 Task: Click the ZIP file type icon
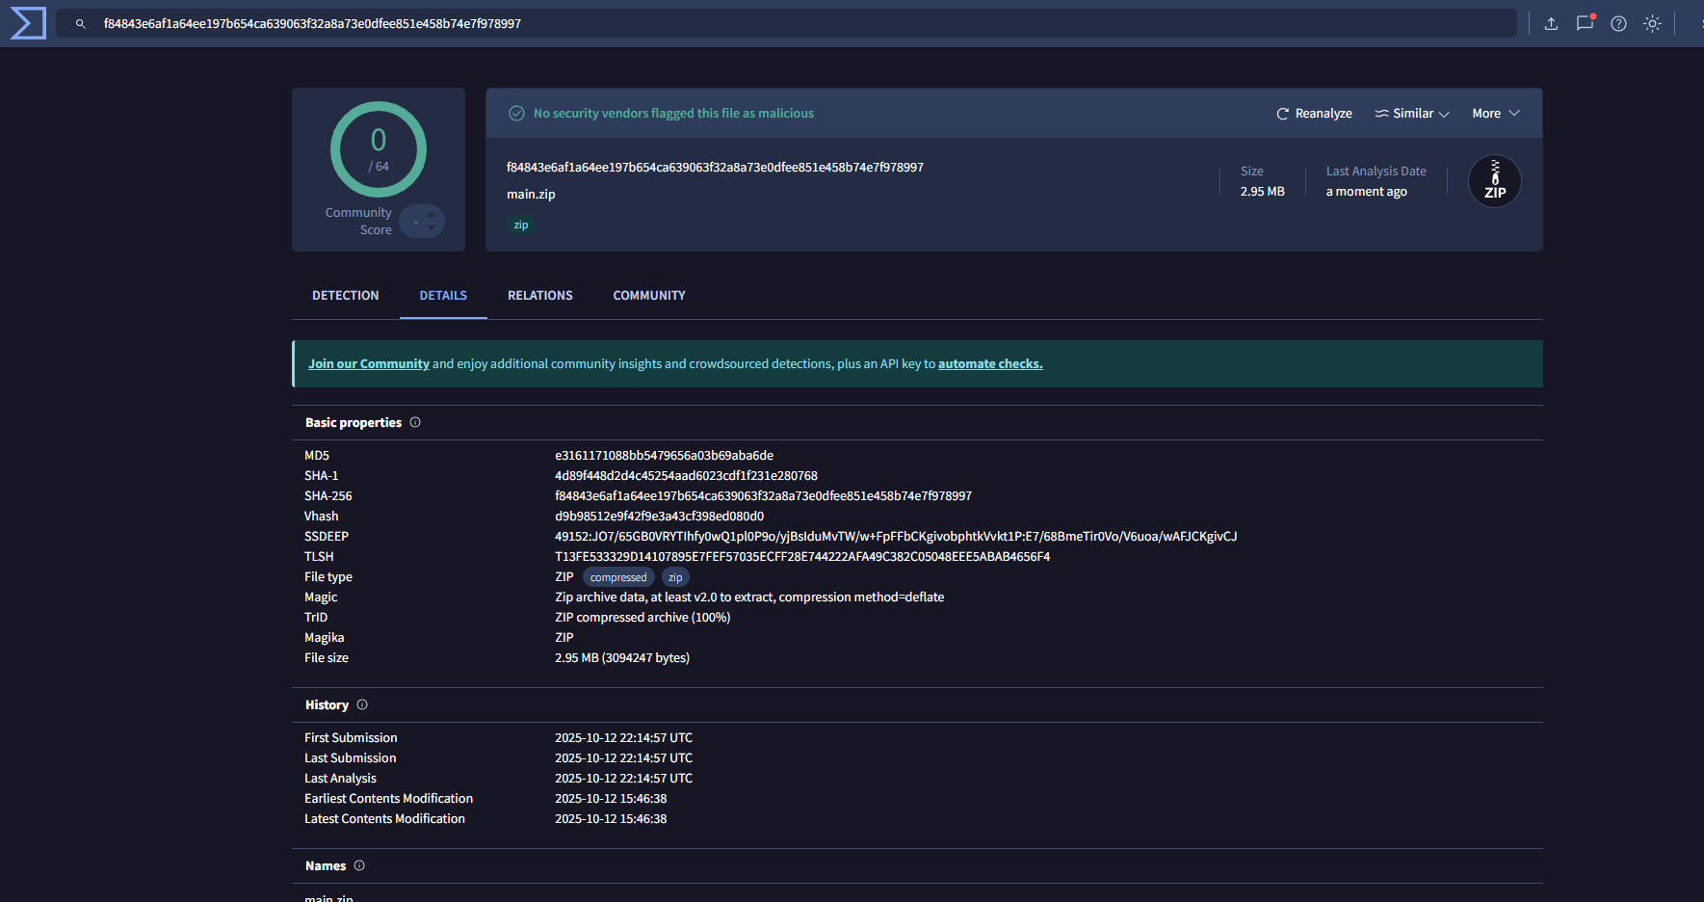1494,181
